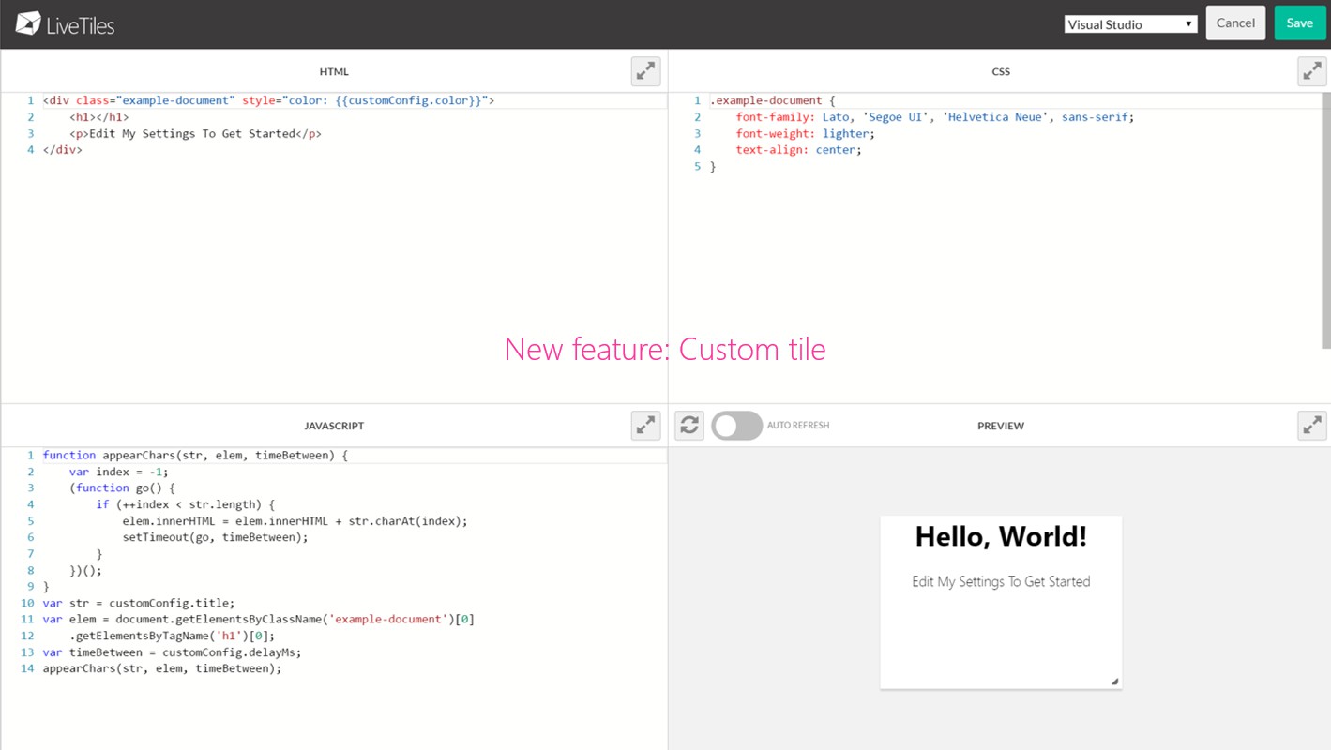
Task: Click the Hello, World! preview heading
Action: [1001, 536]
